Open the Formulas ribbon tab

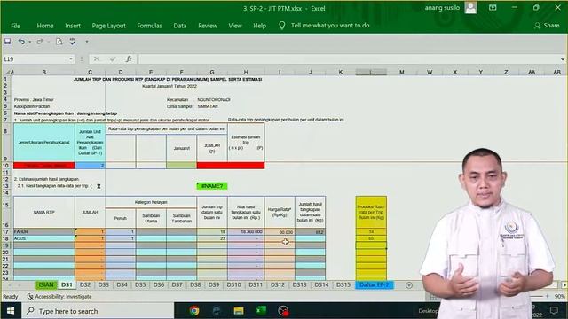click(x=149, y=26)
